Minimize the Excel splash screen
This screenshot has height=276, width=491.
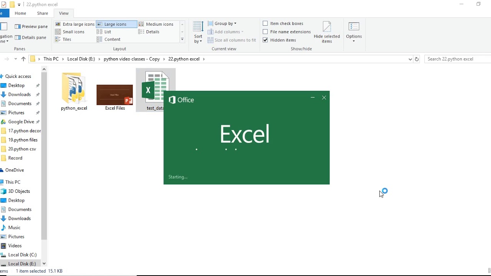(313, 98)
